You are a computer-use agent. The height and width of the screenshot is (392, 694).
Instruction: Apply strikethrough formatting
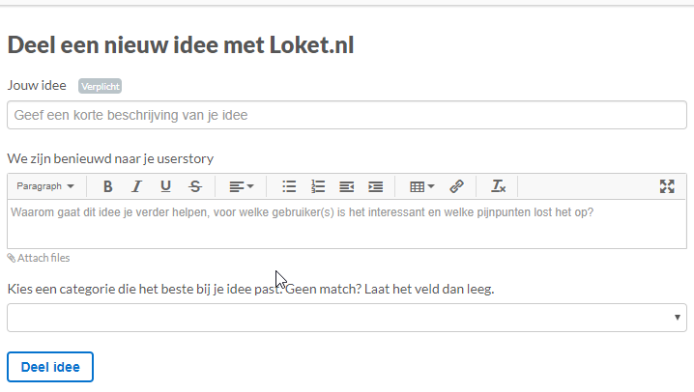point(195,186)
